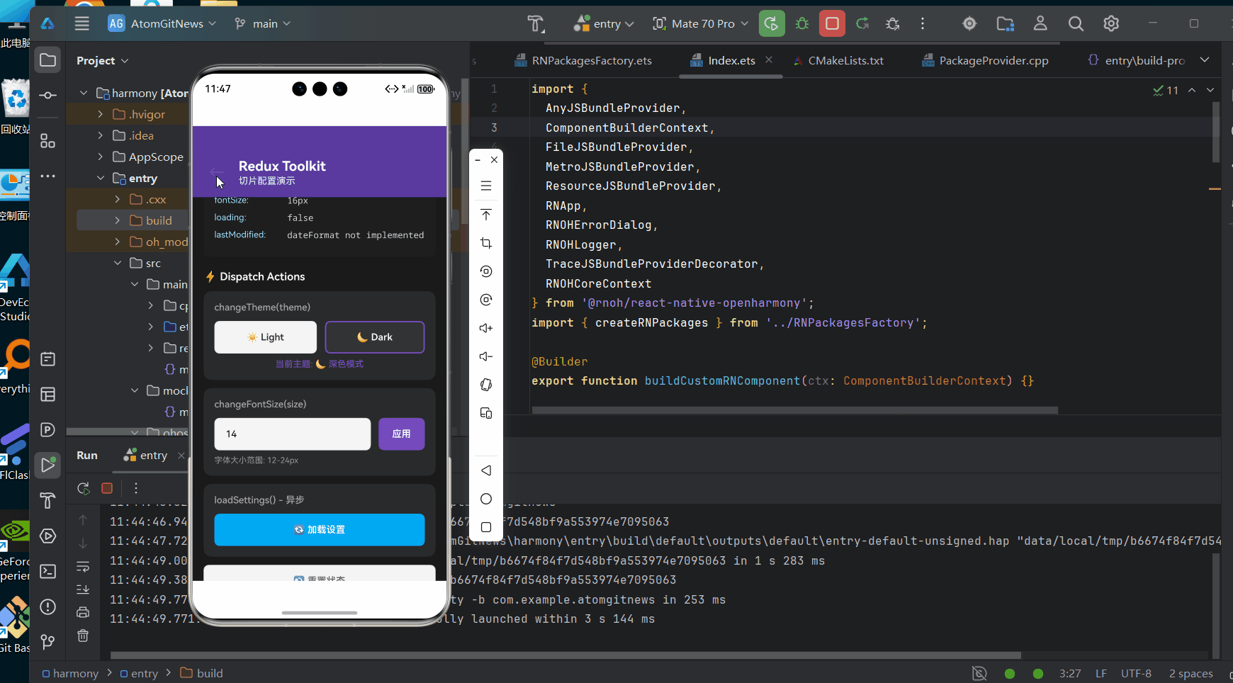The width and height of the screenshot is (1233, 683).
Task: Collapse the entry module folder
Action: (100, 178)
